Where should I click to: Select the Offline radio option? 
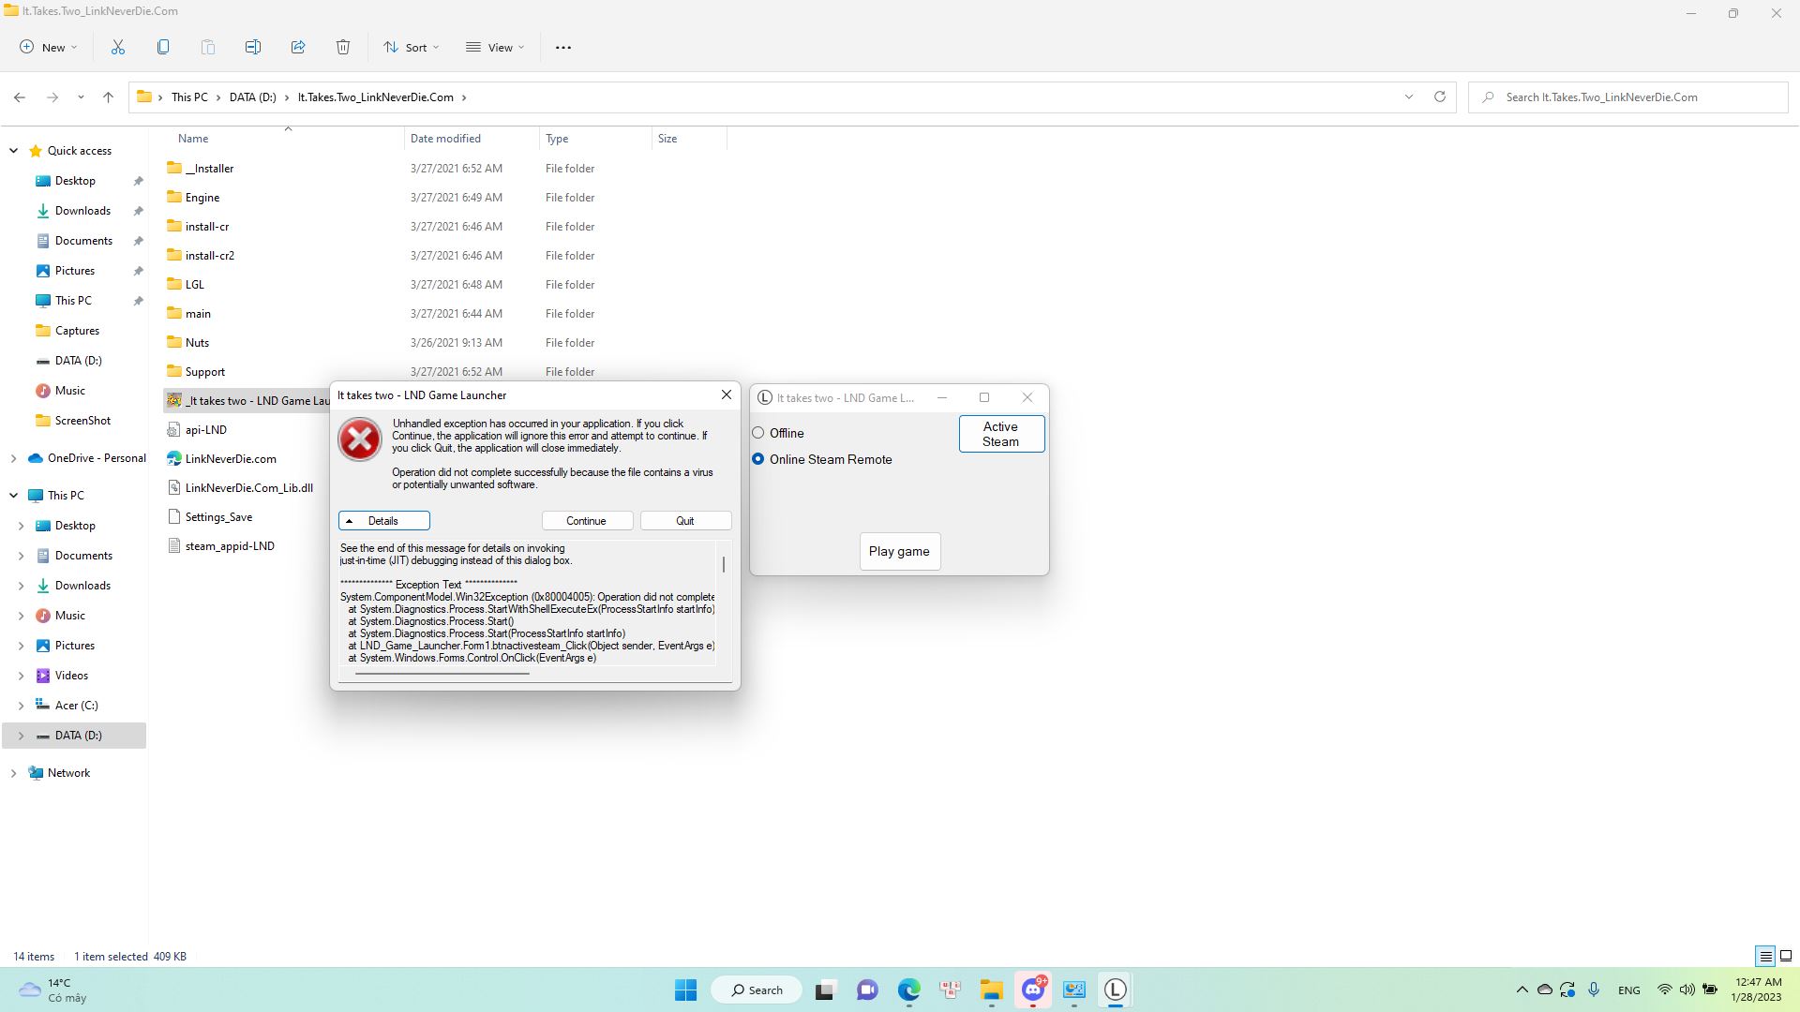pyautogui.click(x=758, y=433)
